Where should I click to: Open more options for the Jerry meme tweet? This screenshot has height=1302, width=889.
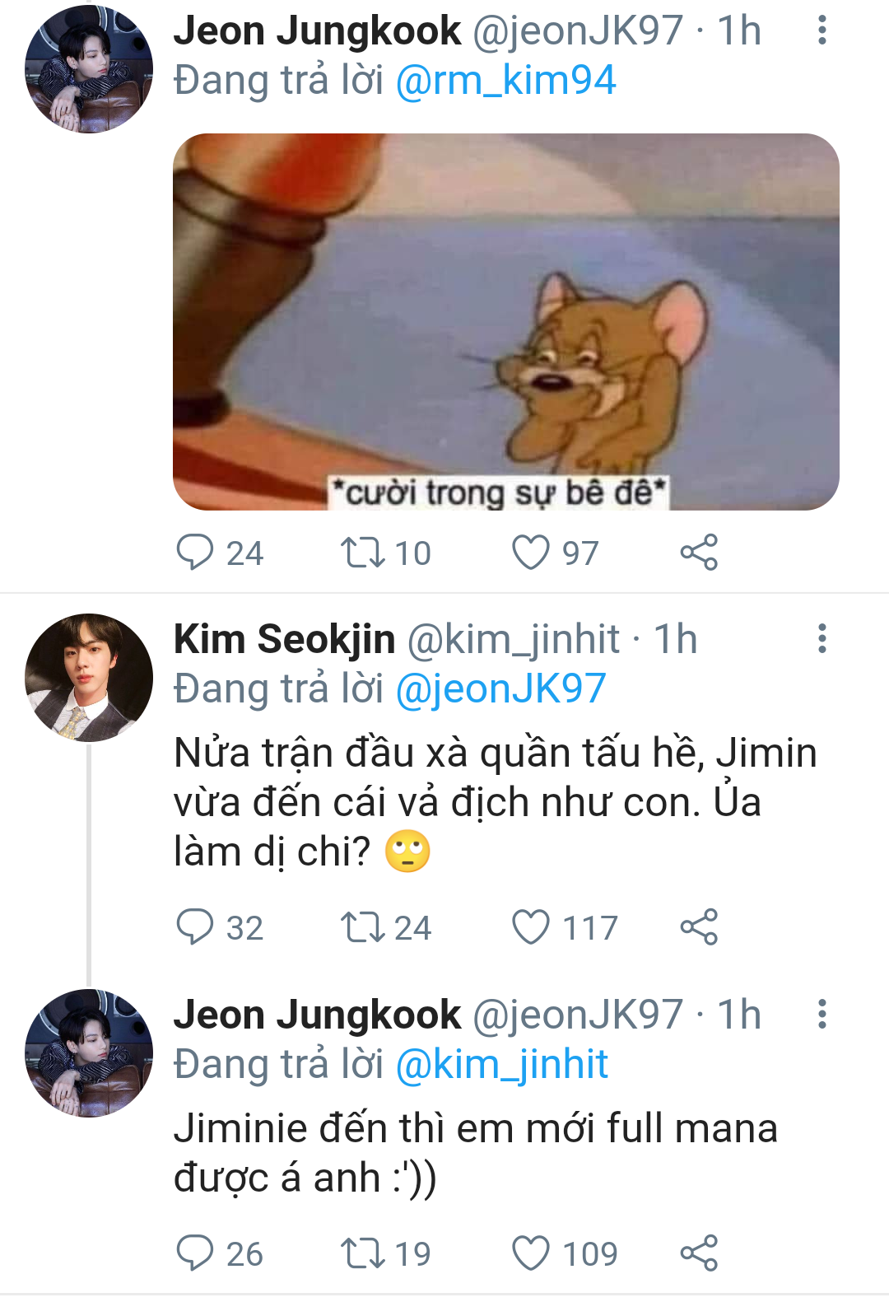(x=822, y=30)
